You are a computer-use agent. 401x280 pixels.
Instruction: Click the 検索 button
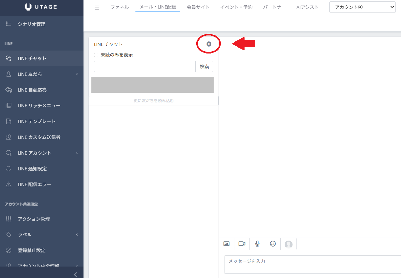tap(204, 66)
